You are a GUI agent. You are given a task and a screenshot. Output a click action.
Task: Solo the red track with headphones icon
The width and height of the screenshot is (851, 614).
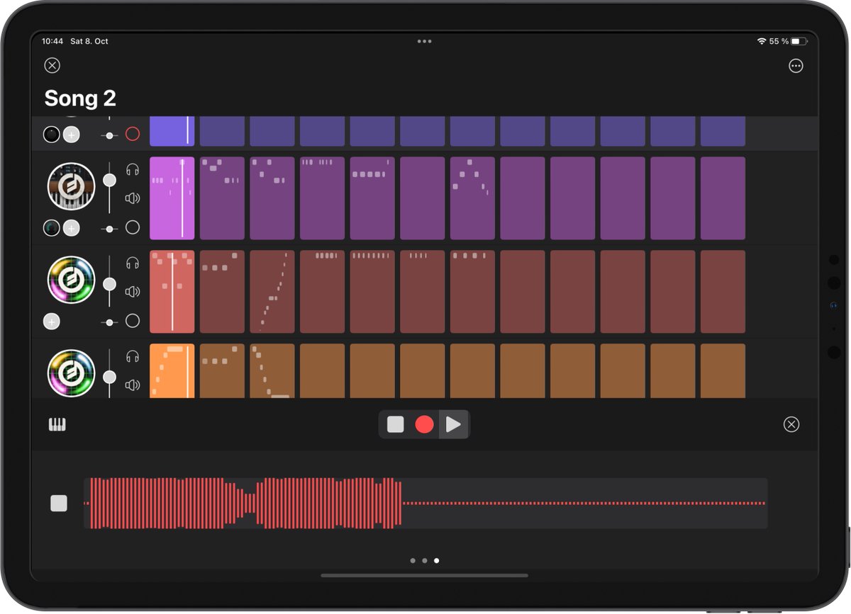pyautogui.click(x=133, y=263)
